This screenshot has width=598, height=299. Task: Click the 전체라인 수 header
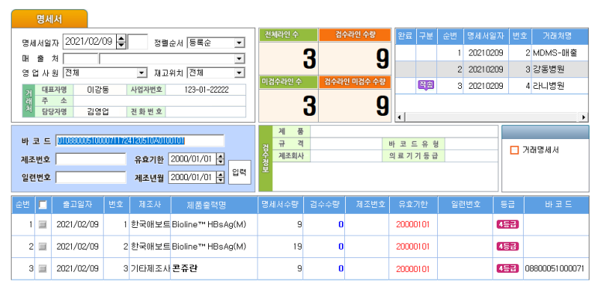[289, 35]
